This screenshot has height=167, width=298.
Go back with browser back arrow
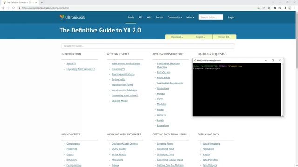pyautogui.click(x=3, y=8)
